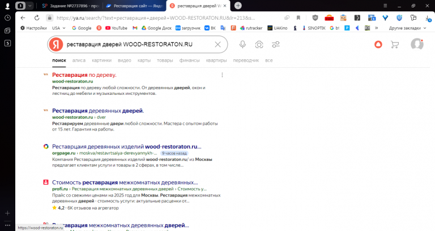Show more bookmarks with double chevron
This screenshot has height=231, width=435.
pos(377,28)
